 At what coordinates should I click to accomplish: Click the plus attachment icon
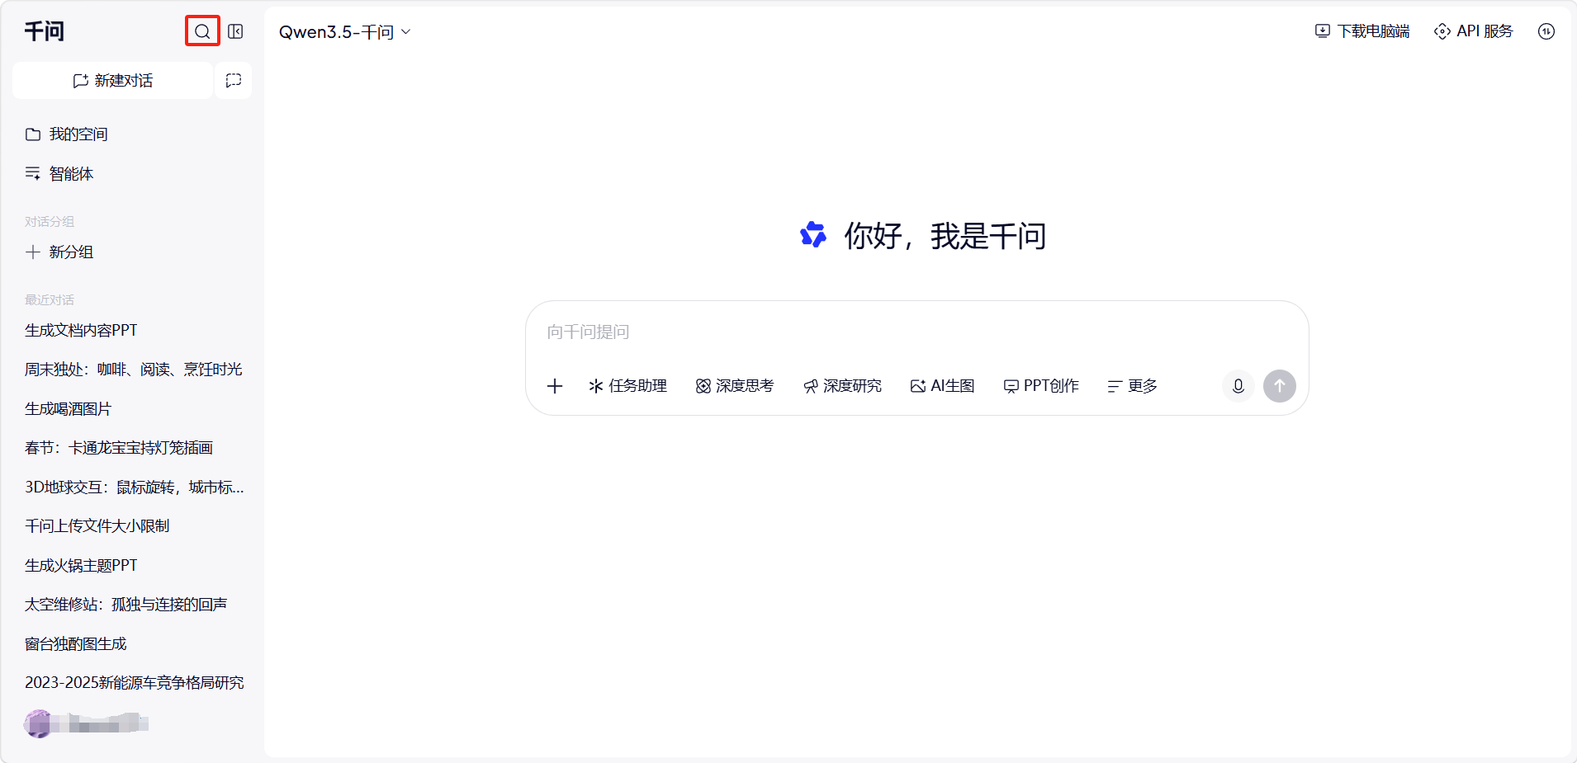[x=555, y=386]
